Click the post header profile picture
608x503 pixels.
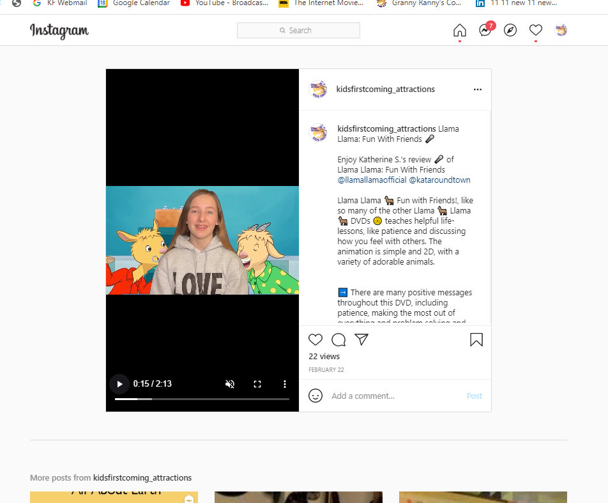318,89
